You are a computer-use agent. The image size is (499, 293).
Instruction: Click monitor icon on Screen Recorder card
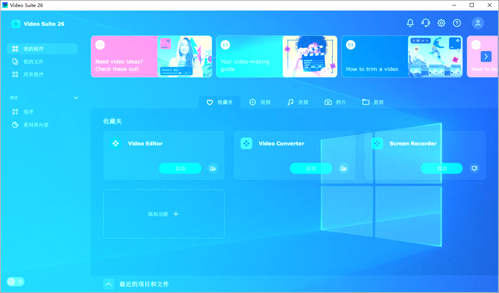(x=474, y=168)
